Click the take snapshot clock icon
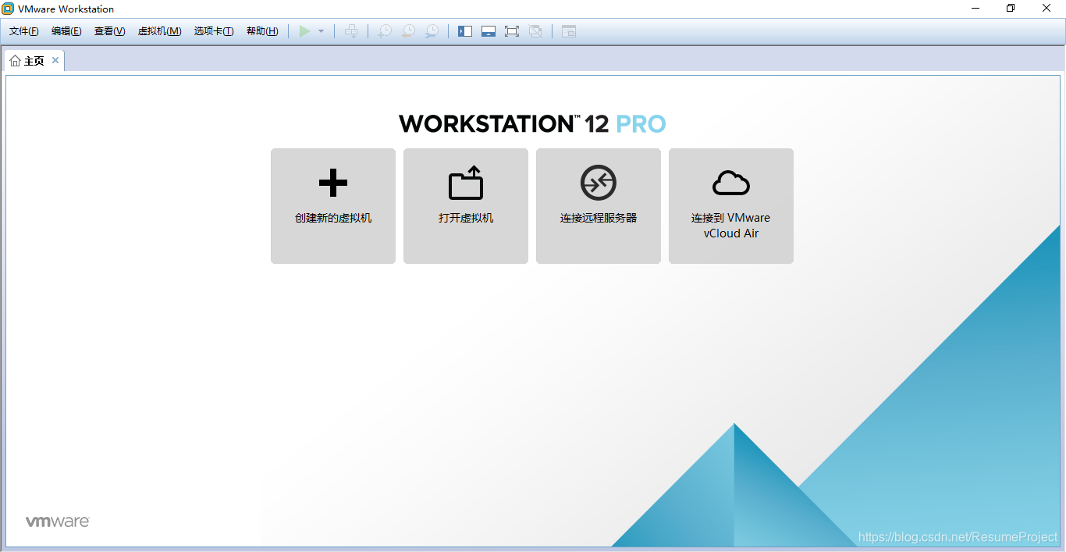Screen dimensions: 1066x552 click(385, 31)
